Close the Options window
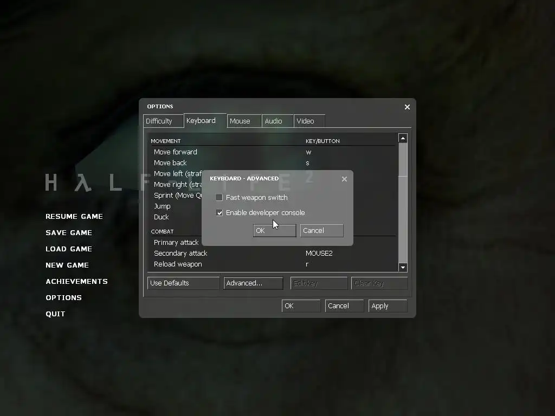 407,107
